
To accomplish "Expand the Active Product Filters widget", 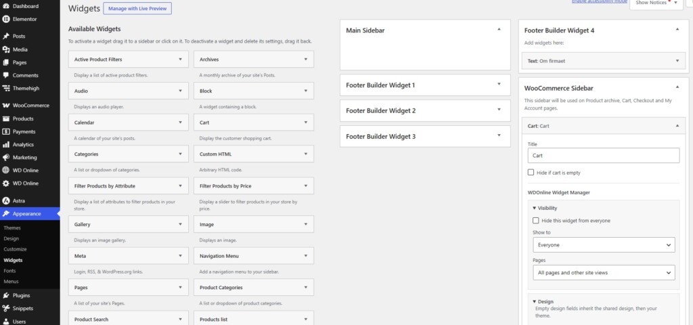I will [x=180, y=59].
